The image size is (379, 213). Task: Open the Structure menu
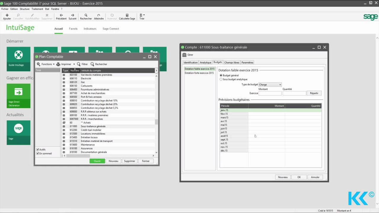coord(25,9)
